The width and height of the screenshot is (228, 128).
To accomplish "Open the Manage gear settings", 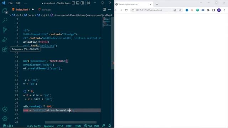I will click(x=5, y=118).
